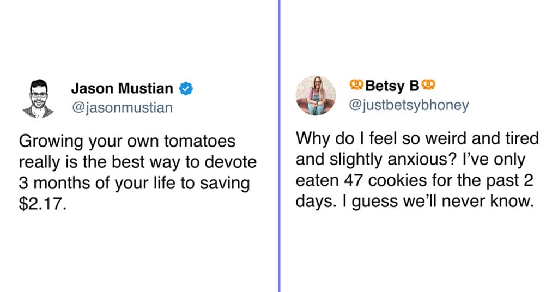Open the Jason Mustian display name
The width and height of the screenshot is (558, 292).
[x=122, y=88]
